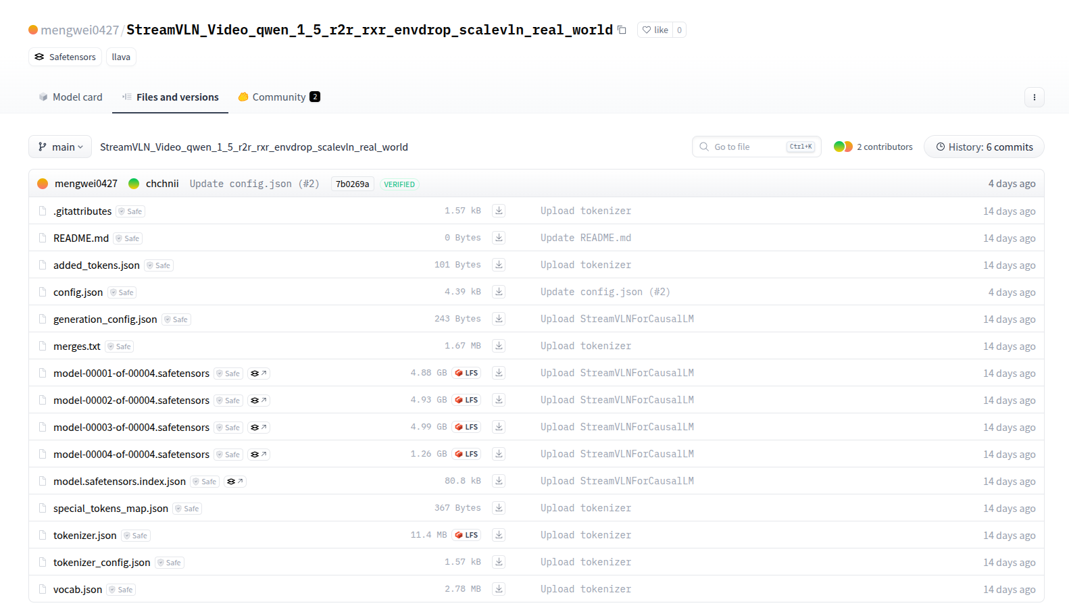Click the Safetensors tag
1069x616 pixels.
click(65, 57)
